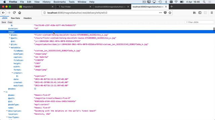Close the Tour Finder tab

(x=90, y=7)
